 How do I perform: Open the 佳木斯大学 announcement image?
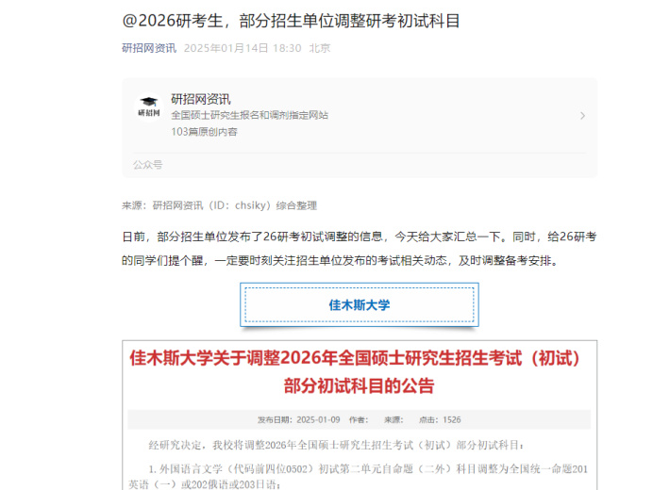pos(360,415)
